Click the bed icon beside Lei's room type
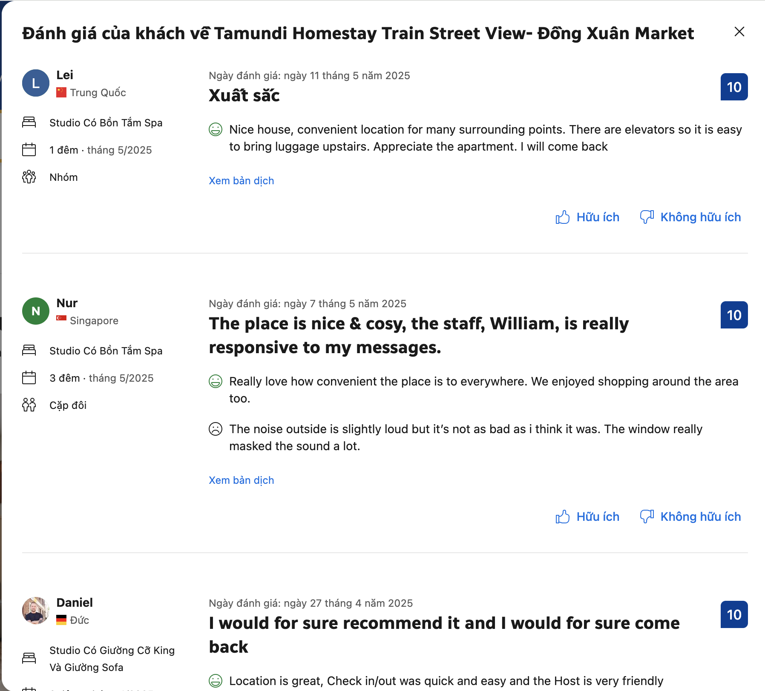 pos(29,123)
